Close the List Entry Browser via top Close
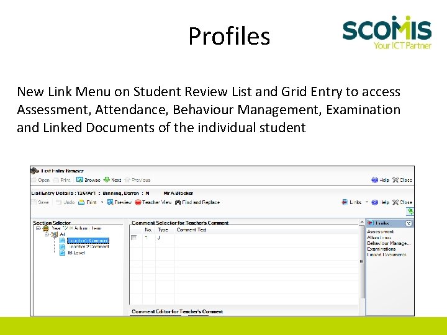The image size is (447, 335). 402,180
